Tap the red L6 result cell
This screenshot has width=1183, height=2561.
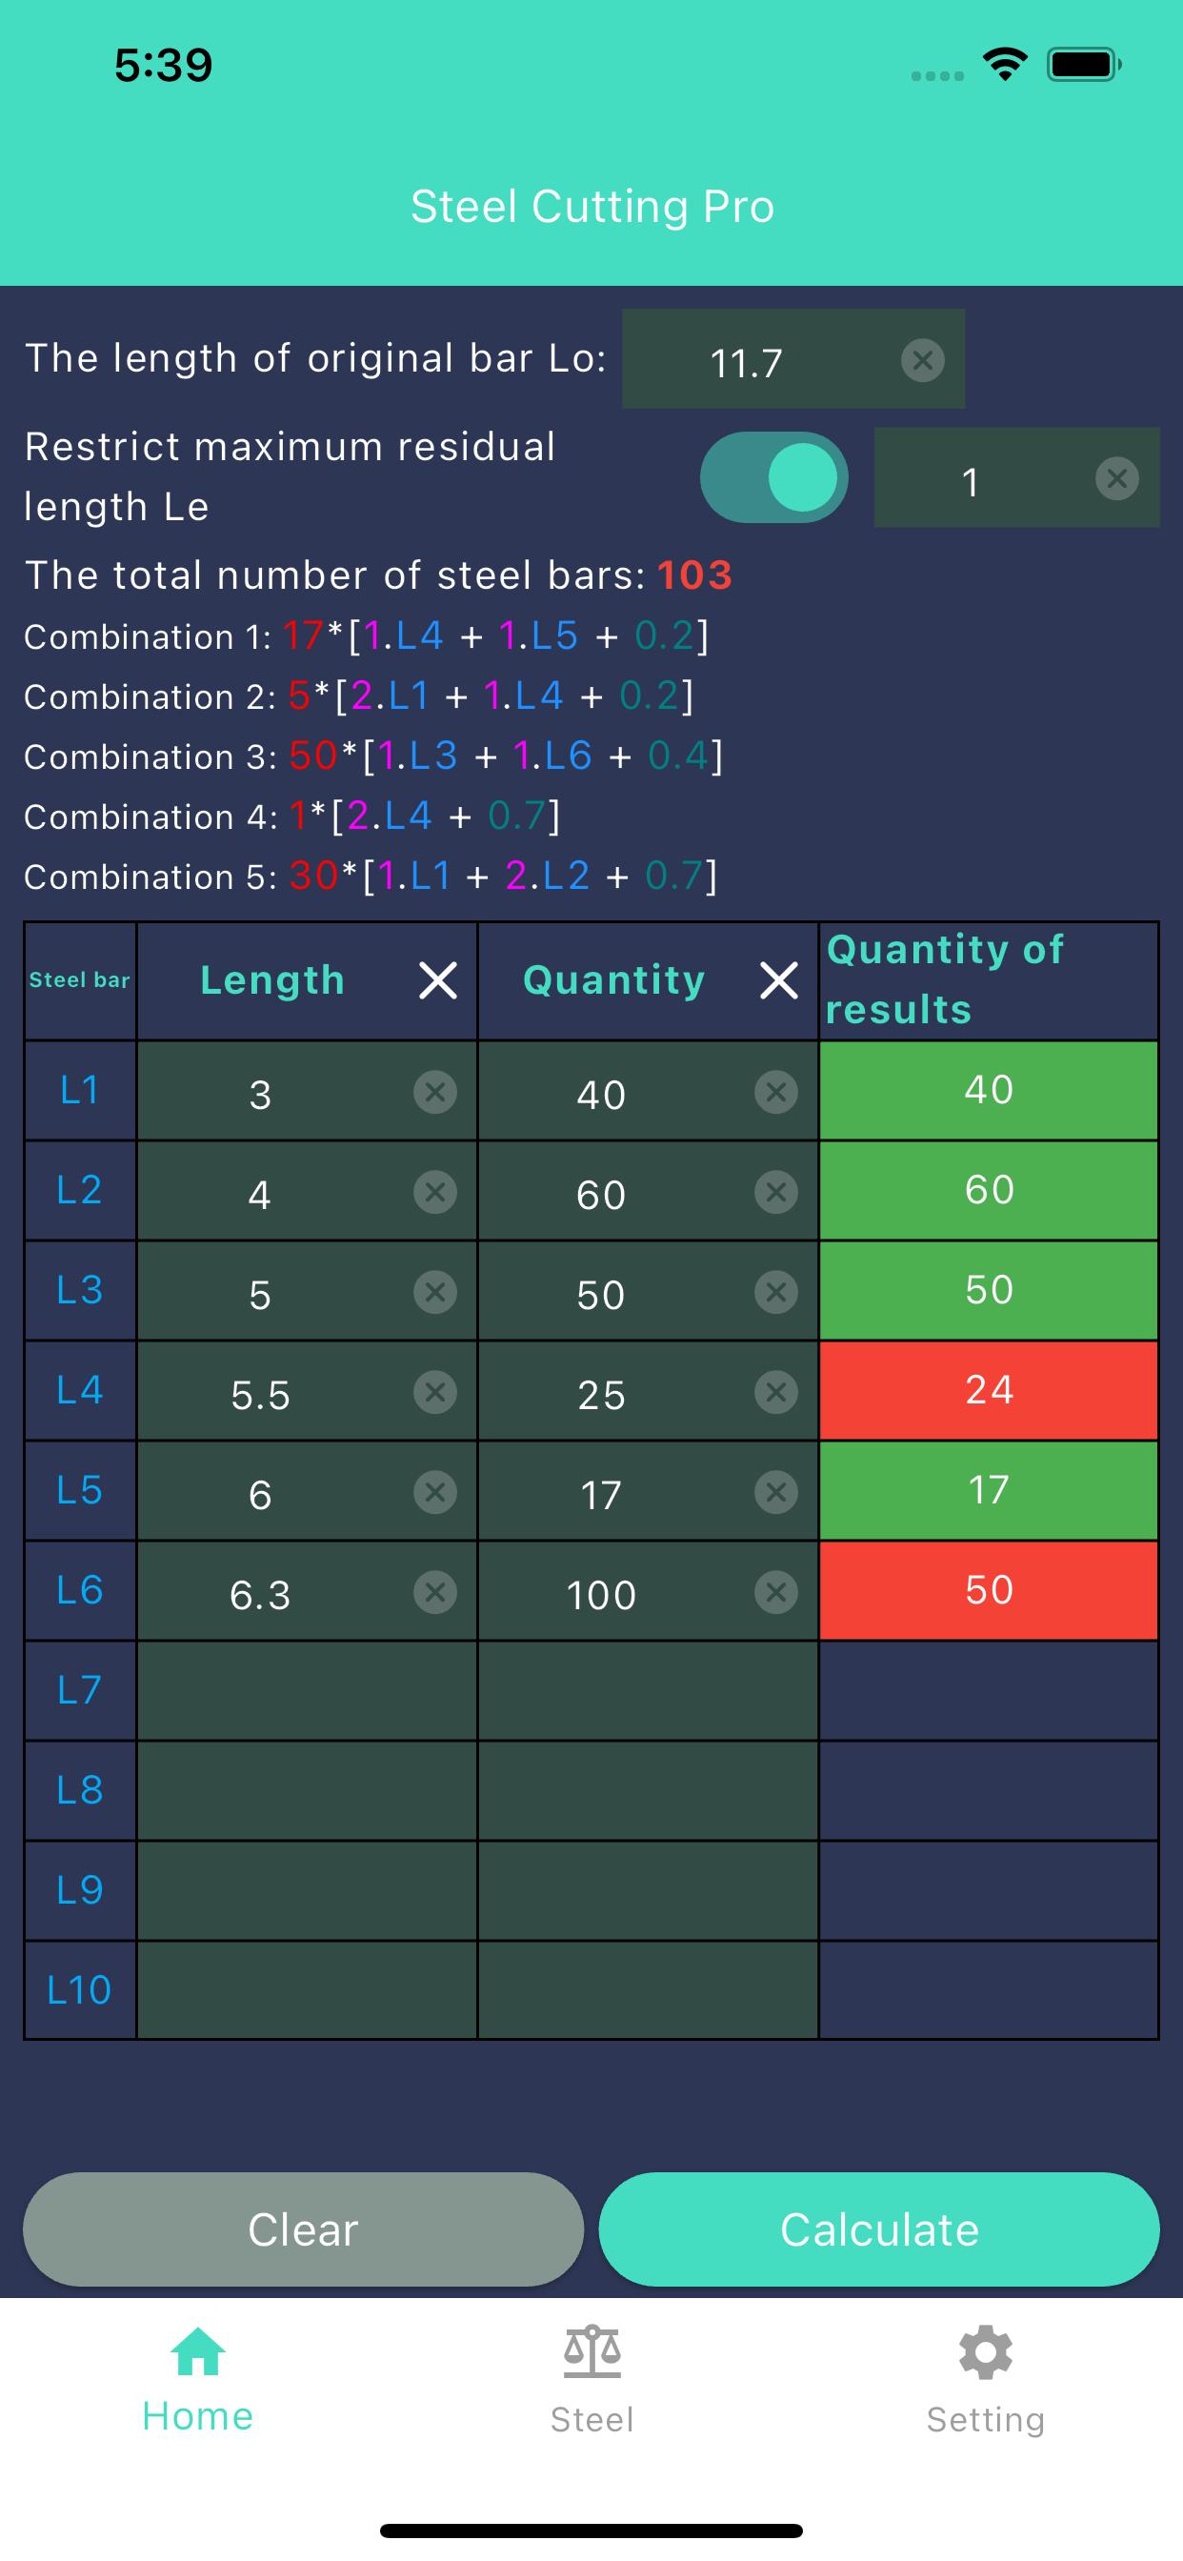point(989,1591)
